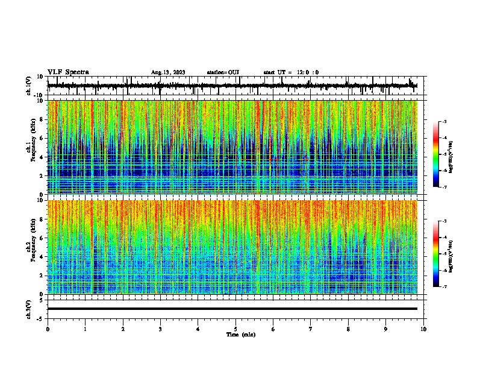The width and height of the screenshot is (477, 369).
Task: Click the "ch.1(V)" waveform axis label
Action: click(29, 86)
